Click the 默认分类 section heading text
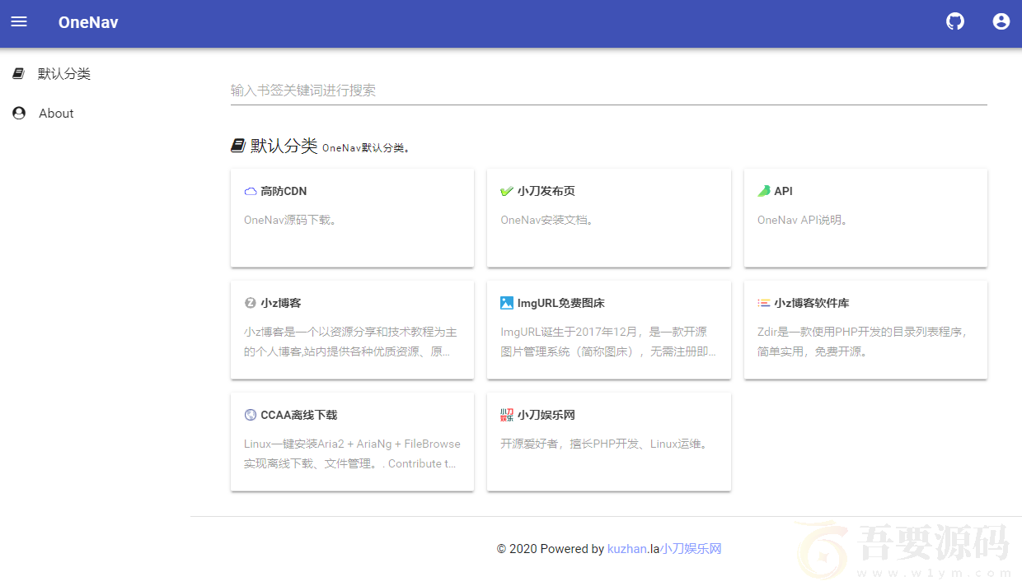 point(284,146)
